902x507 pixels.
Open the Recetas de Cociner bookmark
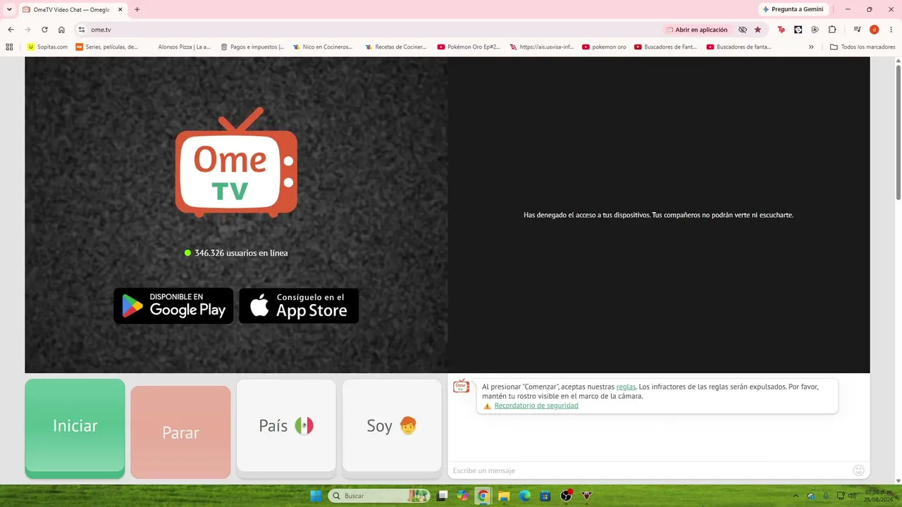tap(395, 47)
